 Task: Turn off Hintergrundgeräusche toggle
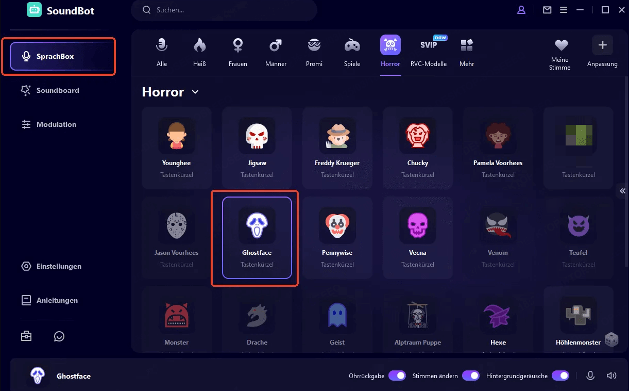(560, 376)
